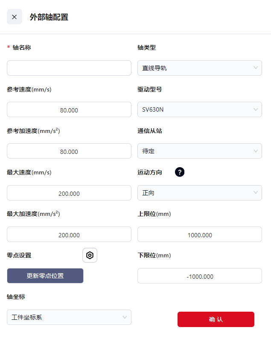Select the 运动方向 dropdown showing 正向
271x348 pixels.
[199, 193]
